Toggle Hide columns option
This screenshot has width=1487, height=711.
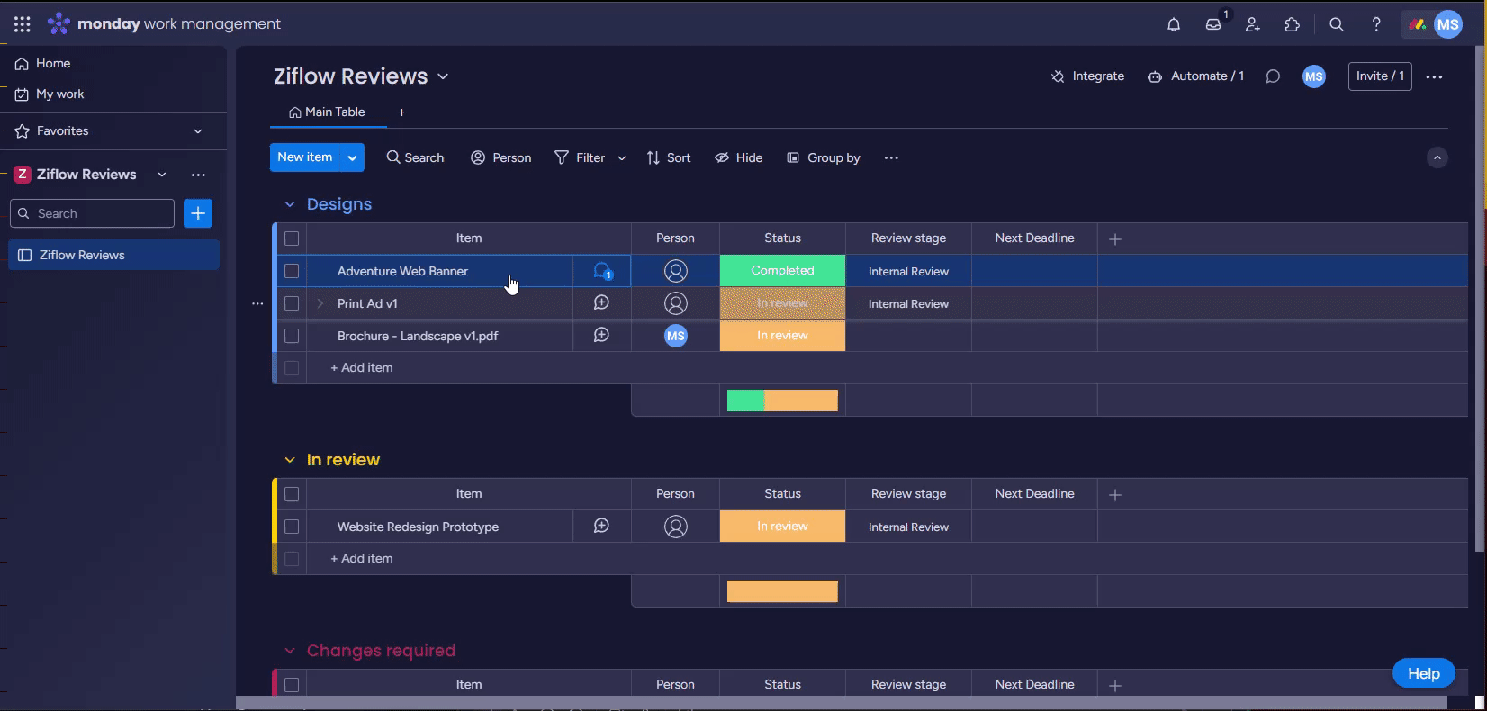click(739, 157)
